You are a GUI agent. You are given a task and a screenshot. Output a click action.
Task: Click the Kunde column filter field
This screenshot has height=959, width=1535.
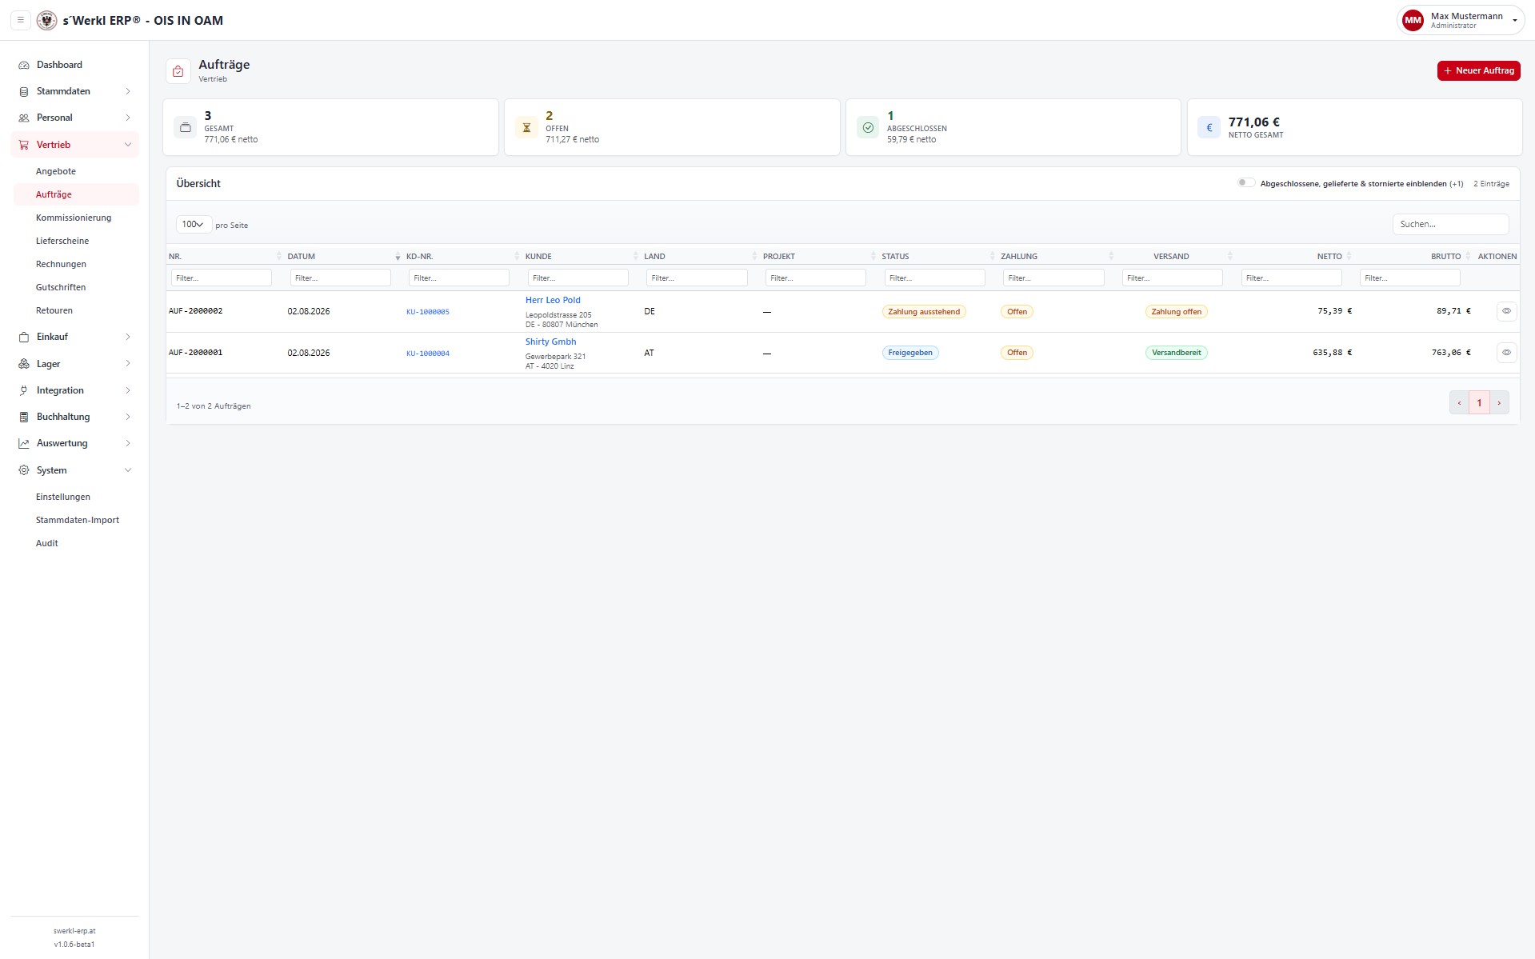578,278
